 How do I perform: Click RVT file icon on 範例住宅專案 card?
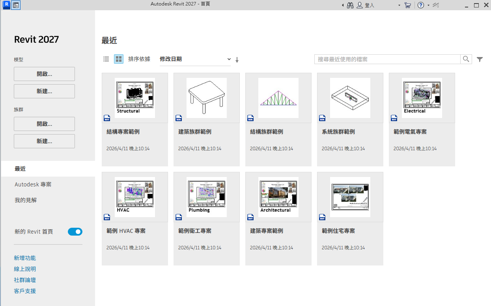[322, 217]
